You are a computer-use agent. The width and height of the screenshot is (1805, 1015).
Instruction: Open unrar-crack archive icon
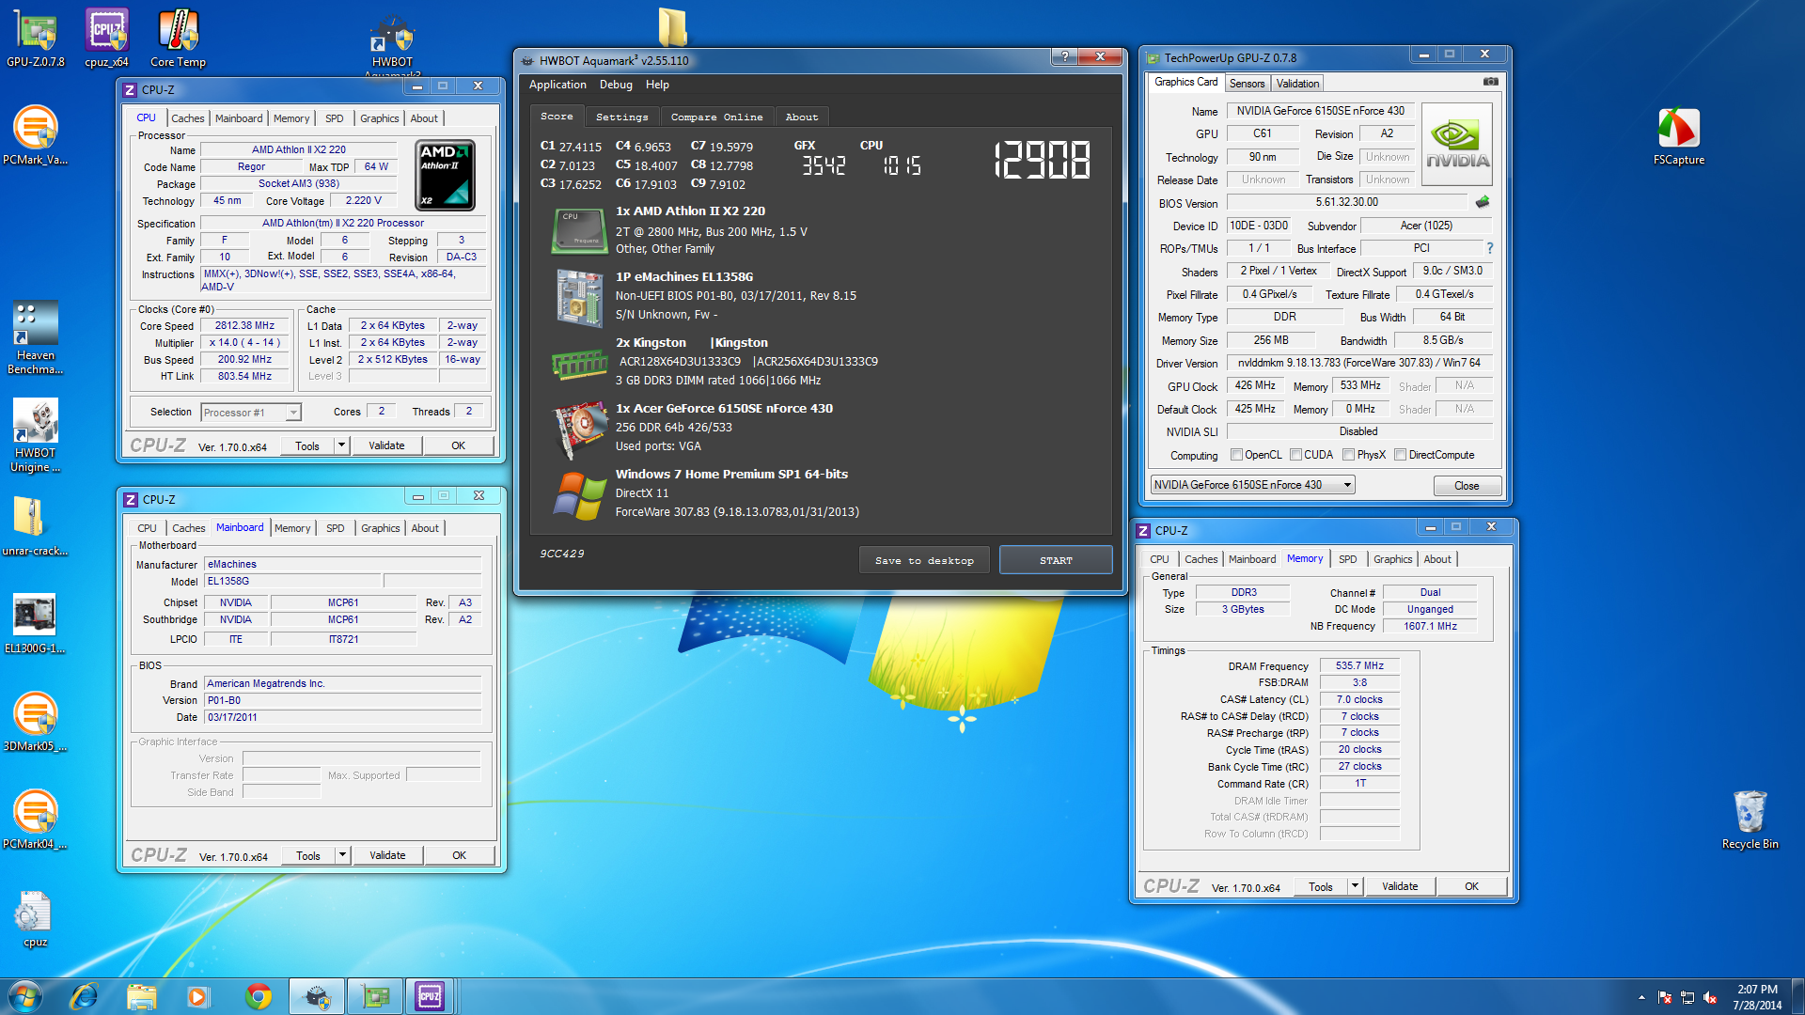point(35,526)
